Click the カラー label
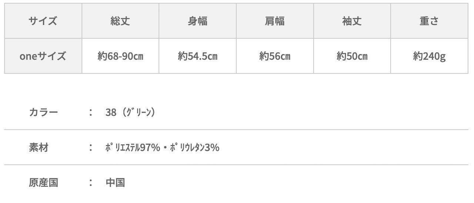 coord(43,112)
